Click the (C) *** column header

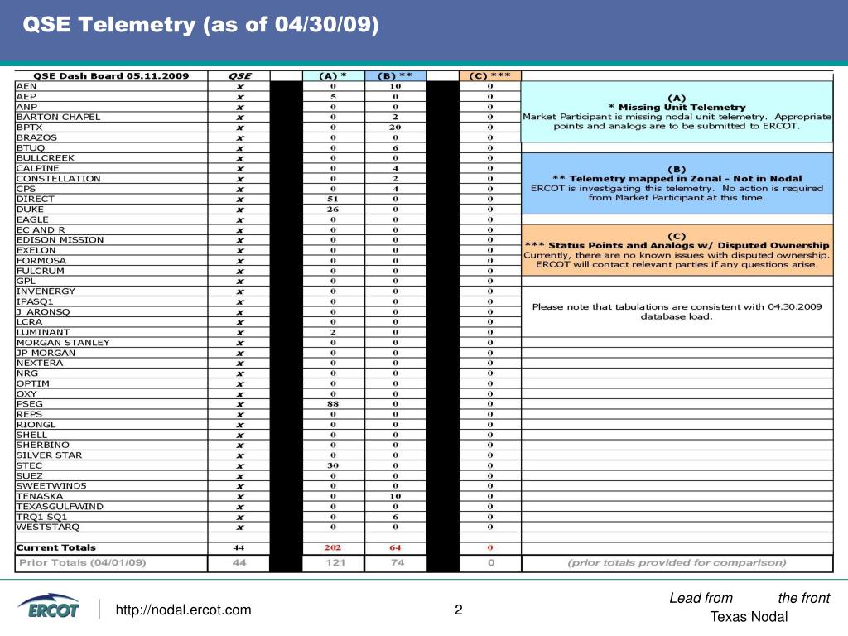click(x=490, y=76)
